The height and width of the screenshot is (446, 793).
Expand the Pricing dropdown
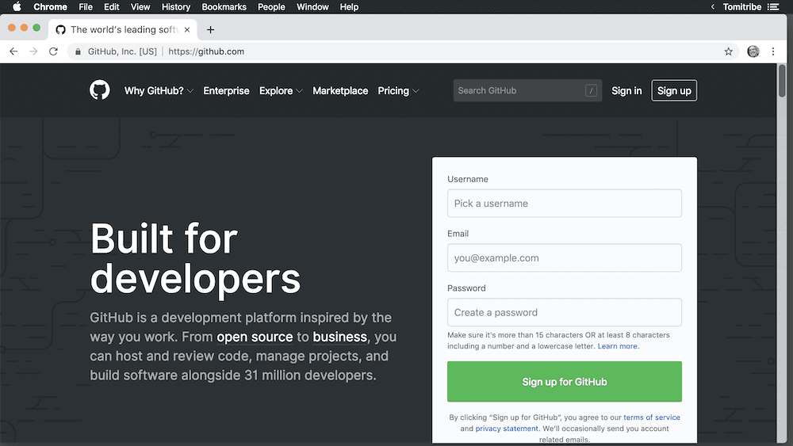[398, 91]
